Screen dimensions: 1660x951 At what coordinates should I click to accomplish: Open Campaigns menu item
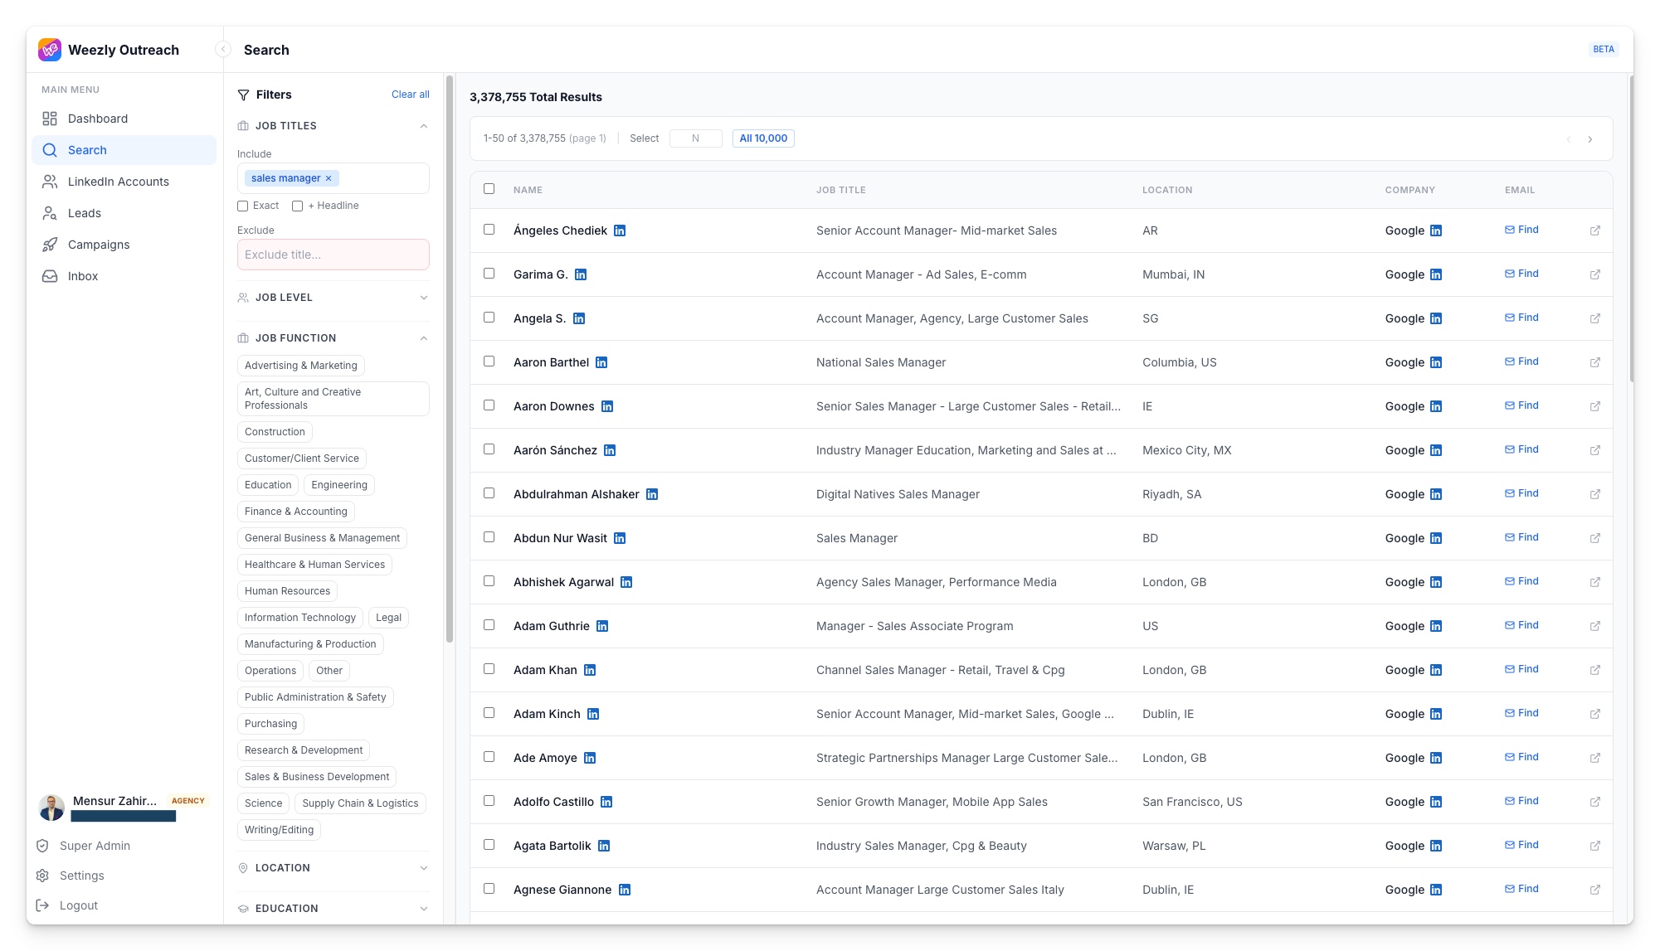pyautogui.click(x=124, y=245)
